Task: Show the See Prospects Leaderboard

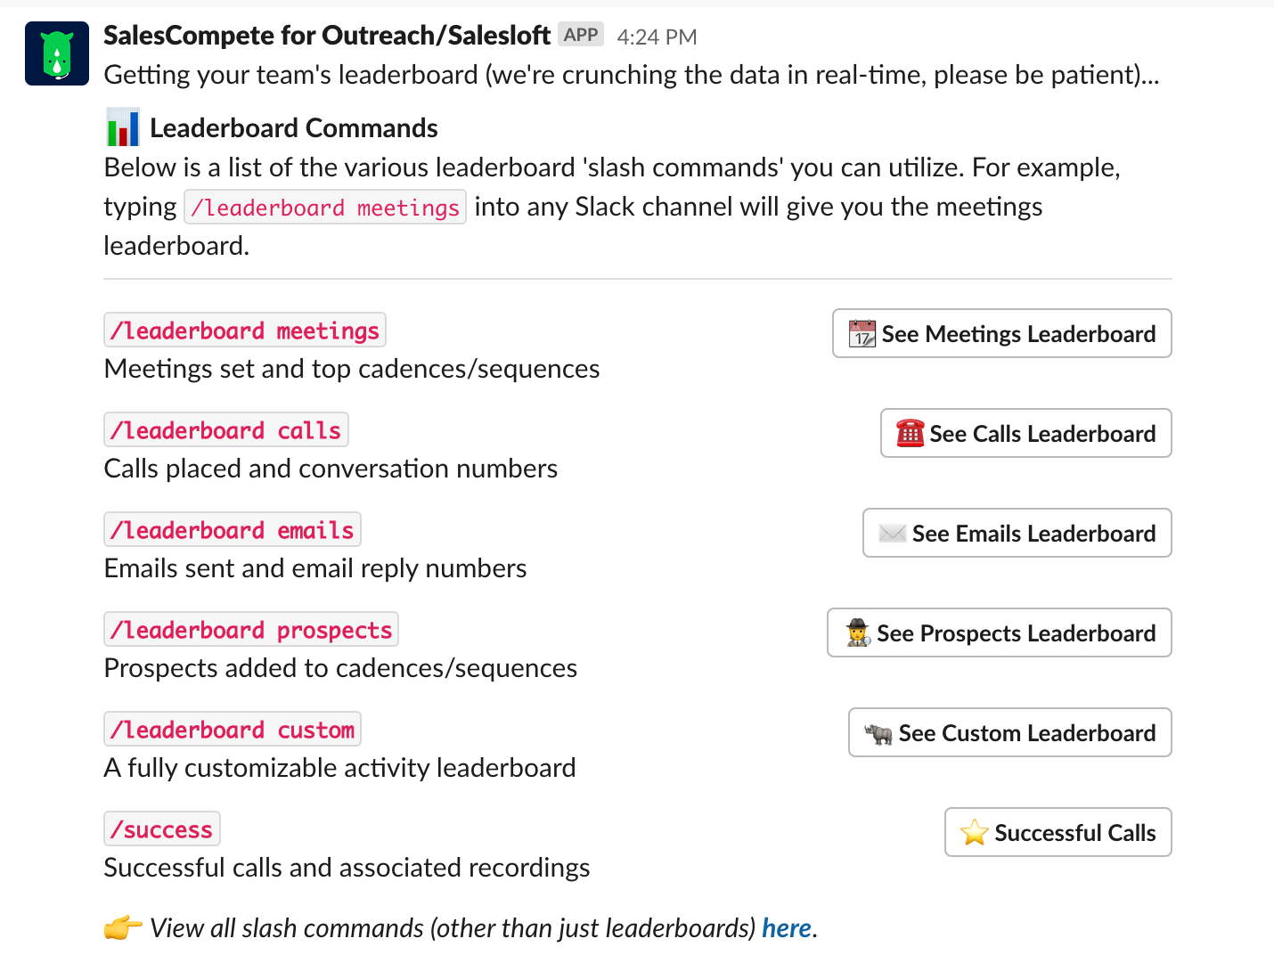Action: [1000, 633]
